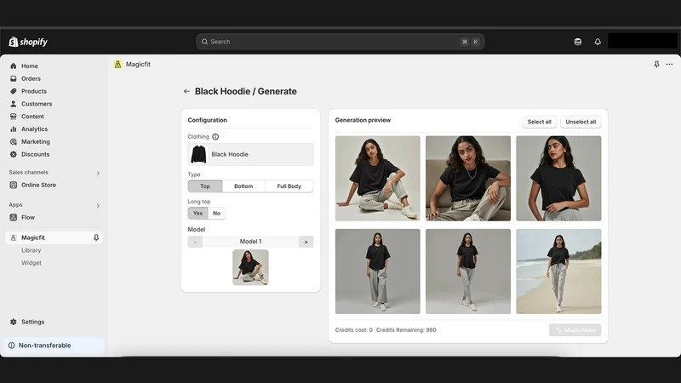Click the Home icon in sidebar
The image size is (681, 383).
[14, 66]
